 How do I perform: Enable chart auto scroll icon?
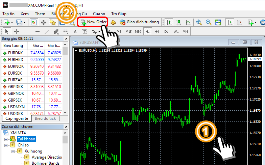click(230, 22)
